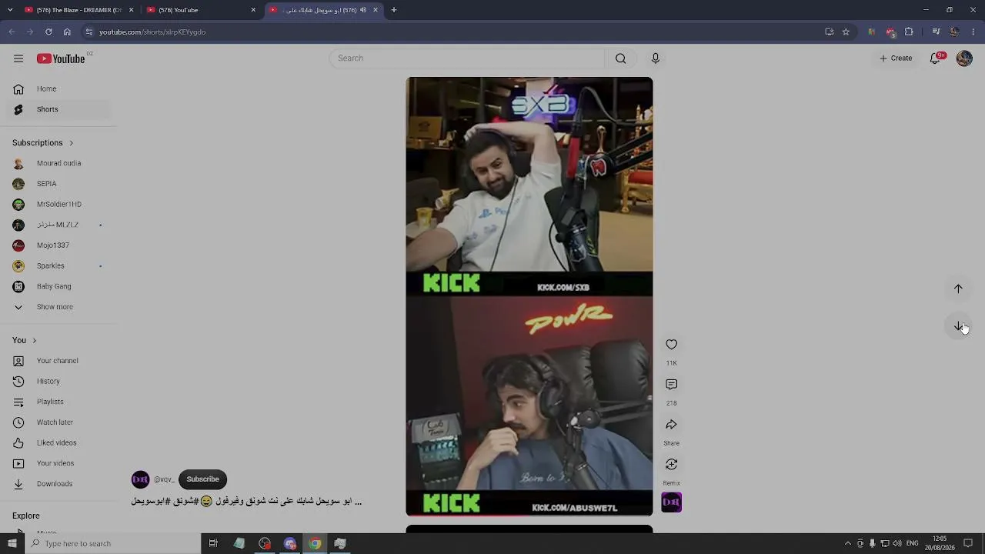
Task: Open the Sparkles channel
Action: tap(58, 265)
